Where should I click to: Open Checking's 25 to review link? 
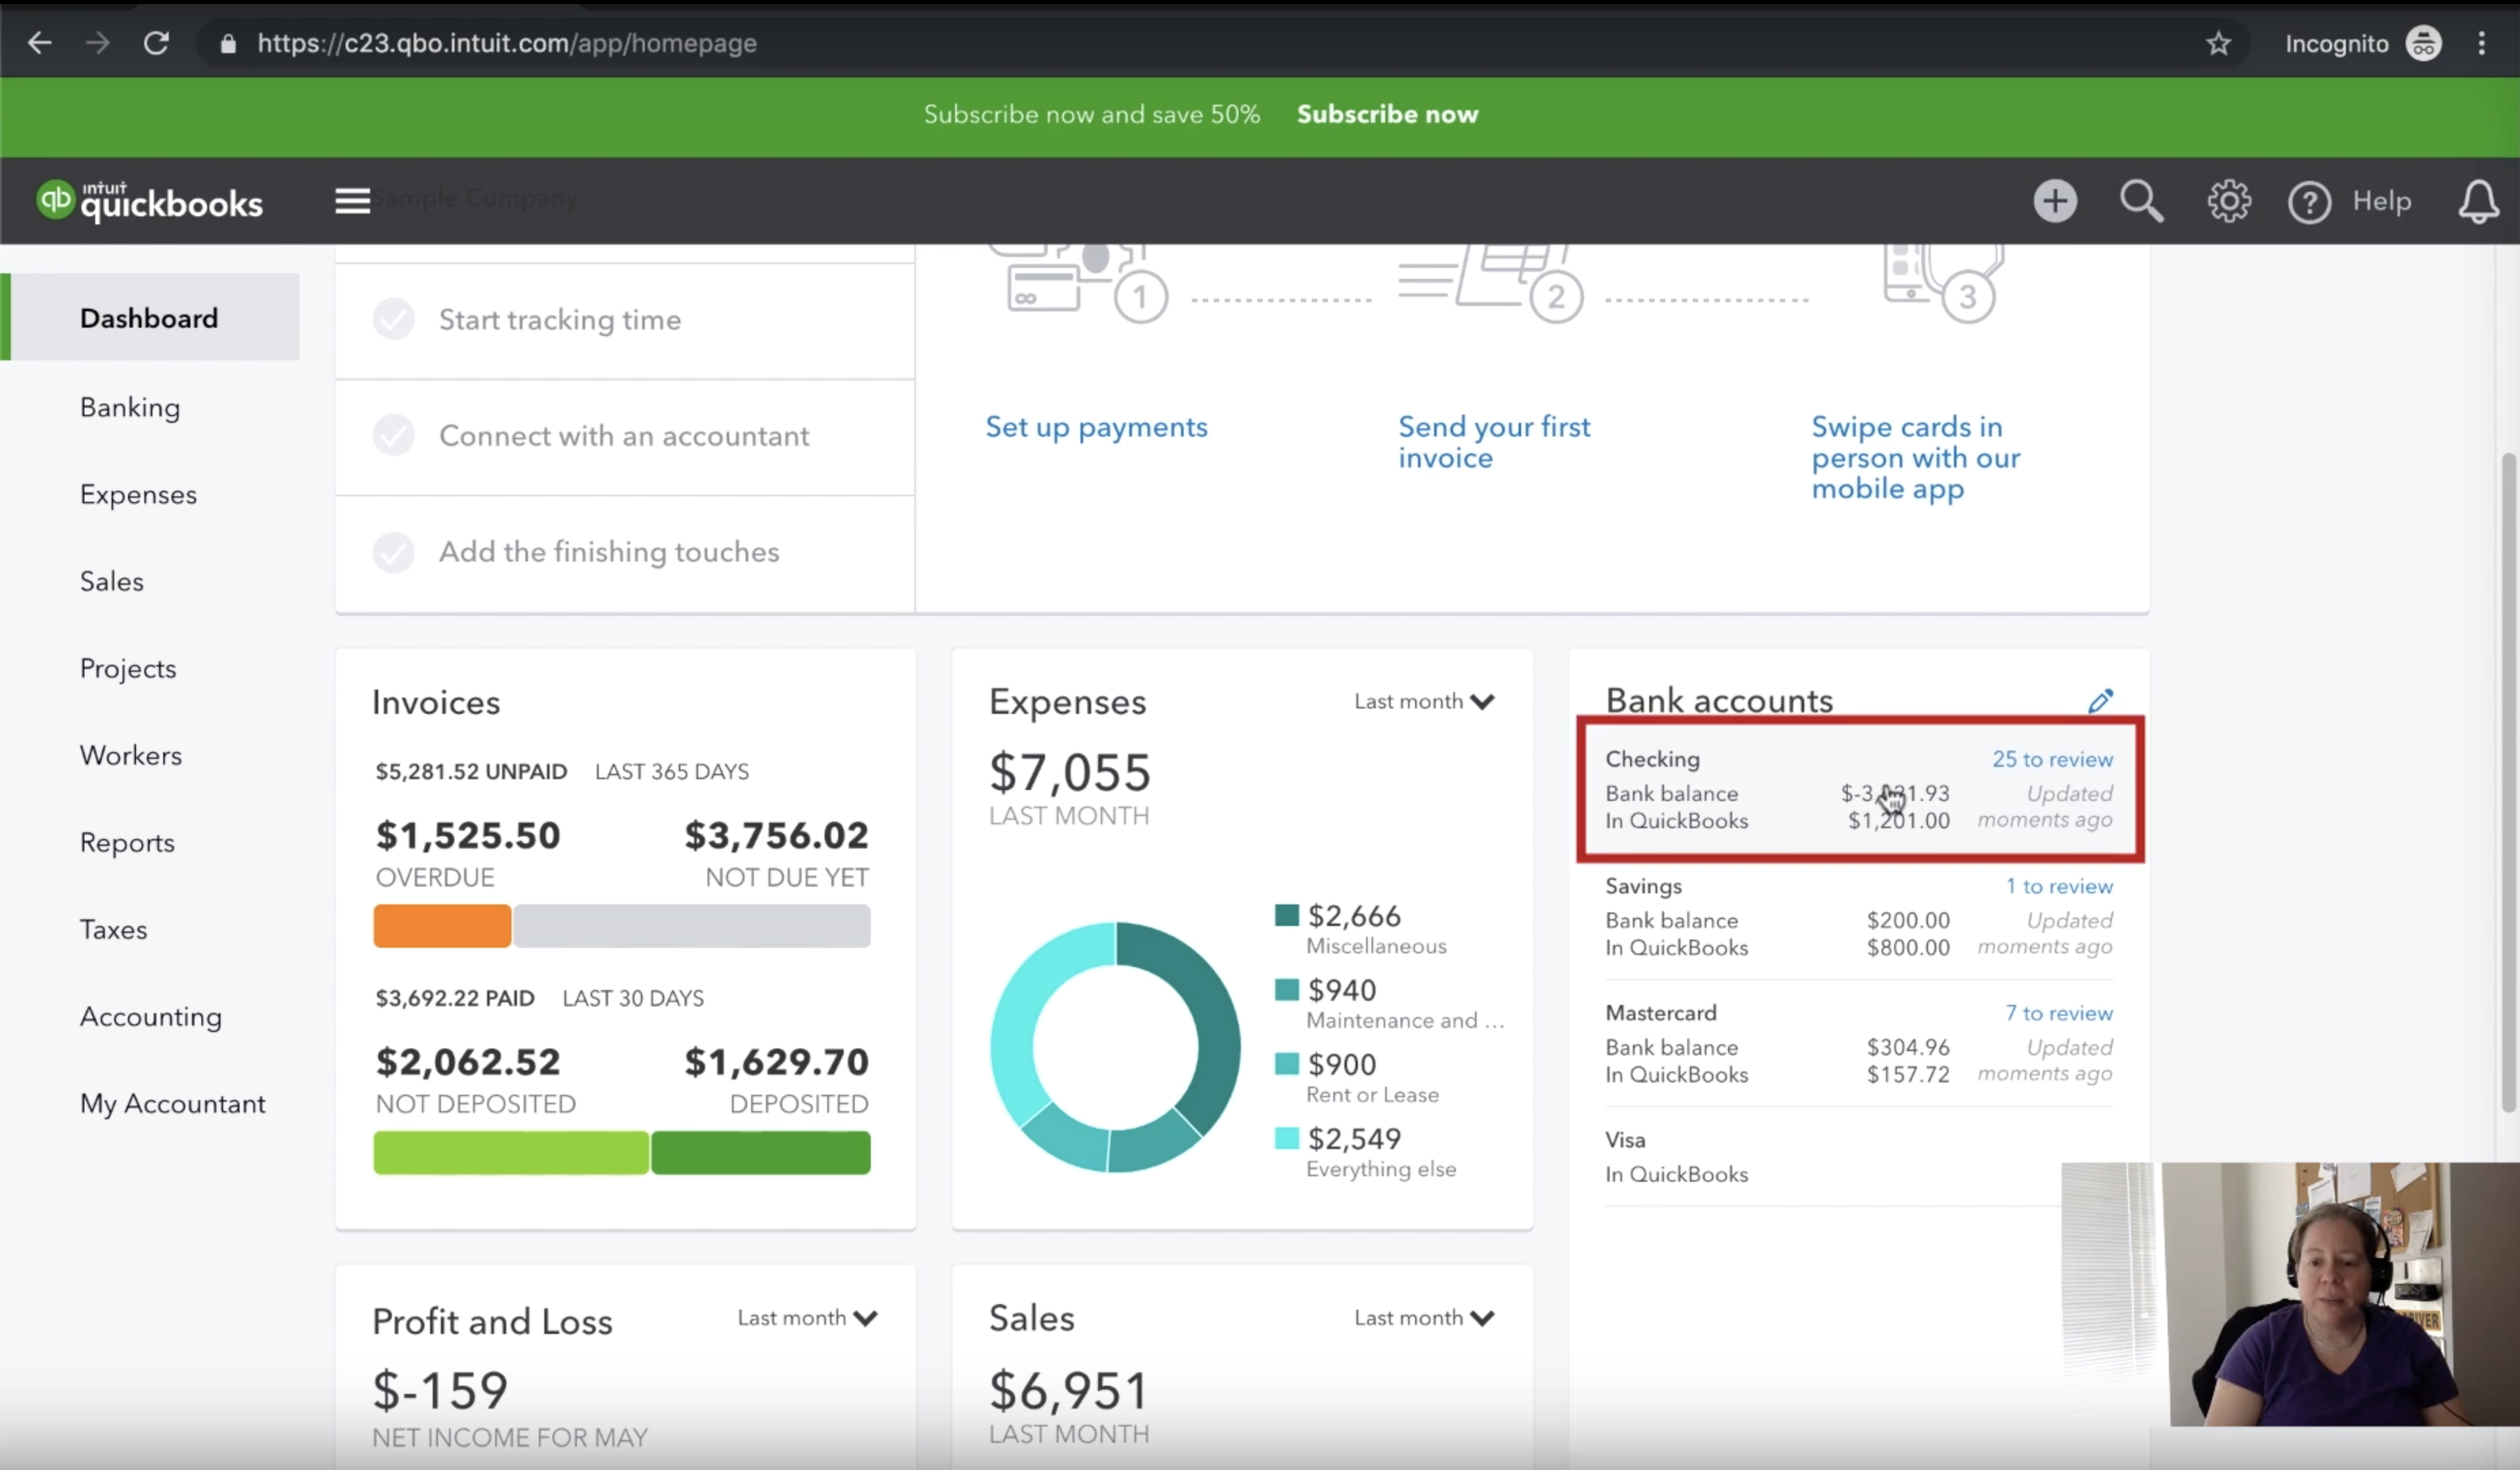click(x=2052, y=759)
